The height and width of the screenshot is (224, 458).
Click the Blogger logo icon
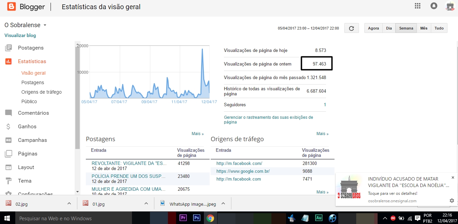(x=11, y=6)
